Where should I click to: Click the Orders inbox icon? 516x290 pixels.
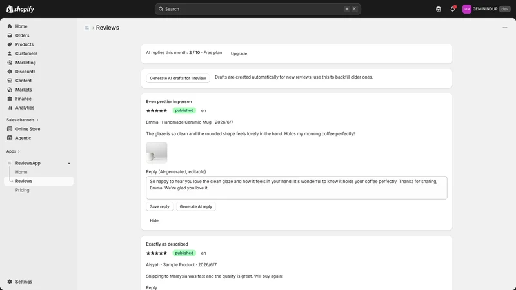[x=10, y=35]
